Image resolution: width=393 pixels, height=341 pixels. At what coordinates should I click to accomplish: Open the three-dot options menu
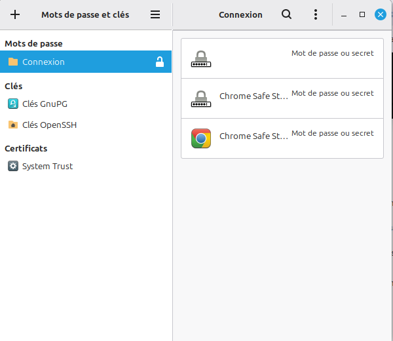(x=316, y=14)
